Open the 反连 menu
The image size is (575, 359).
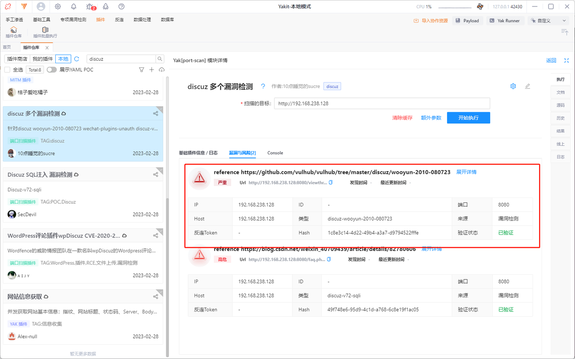119,20
